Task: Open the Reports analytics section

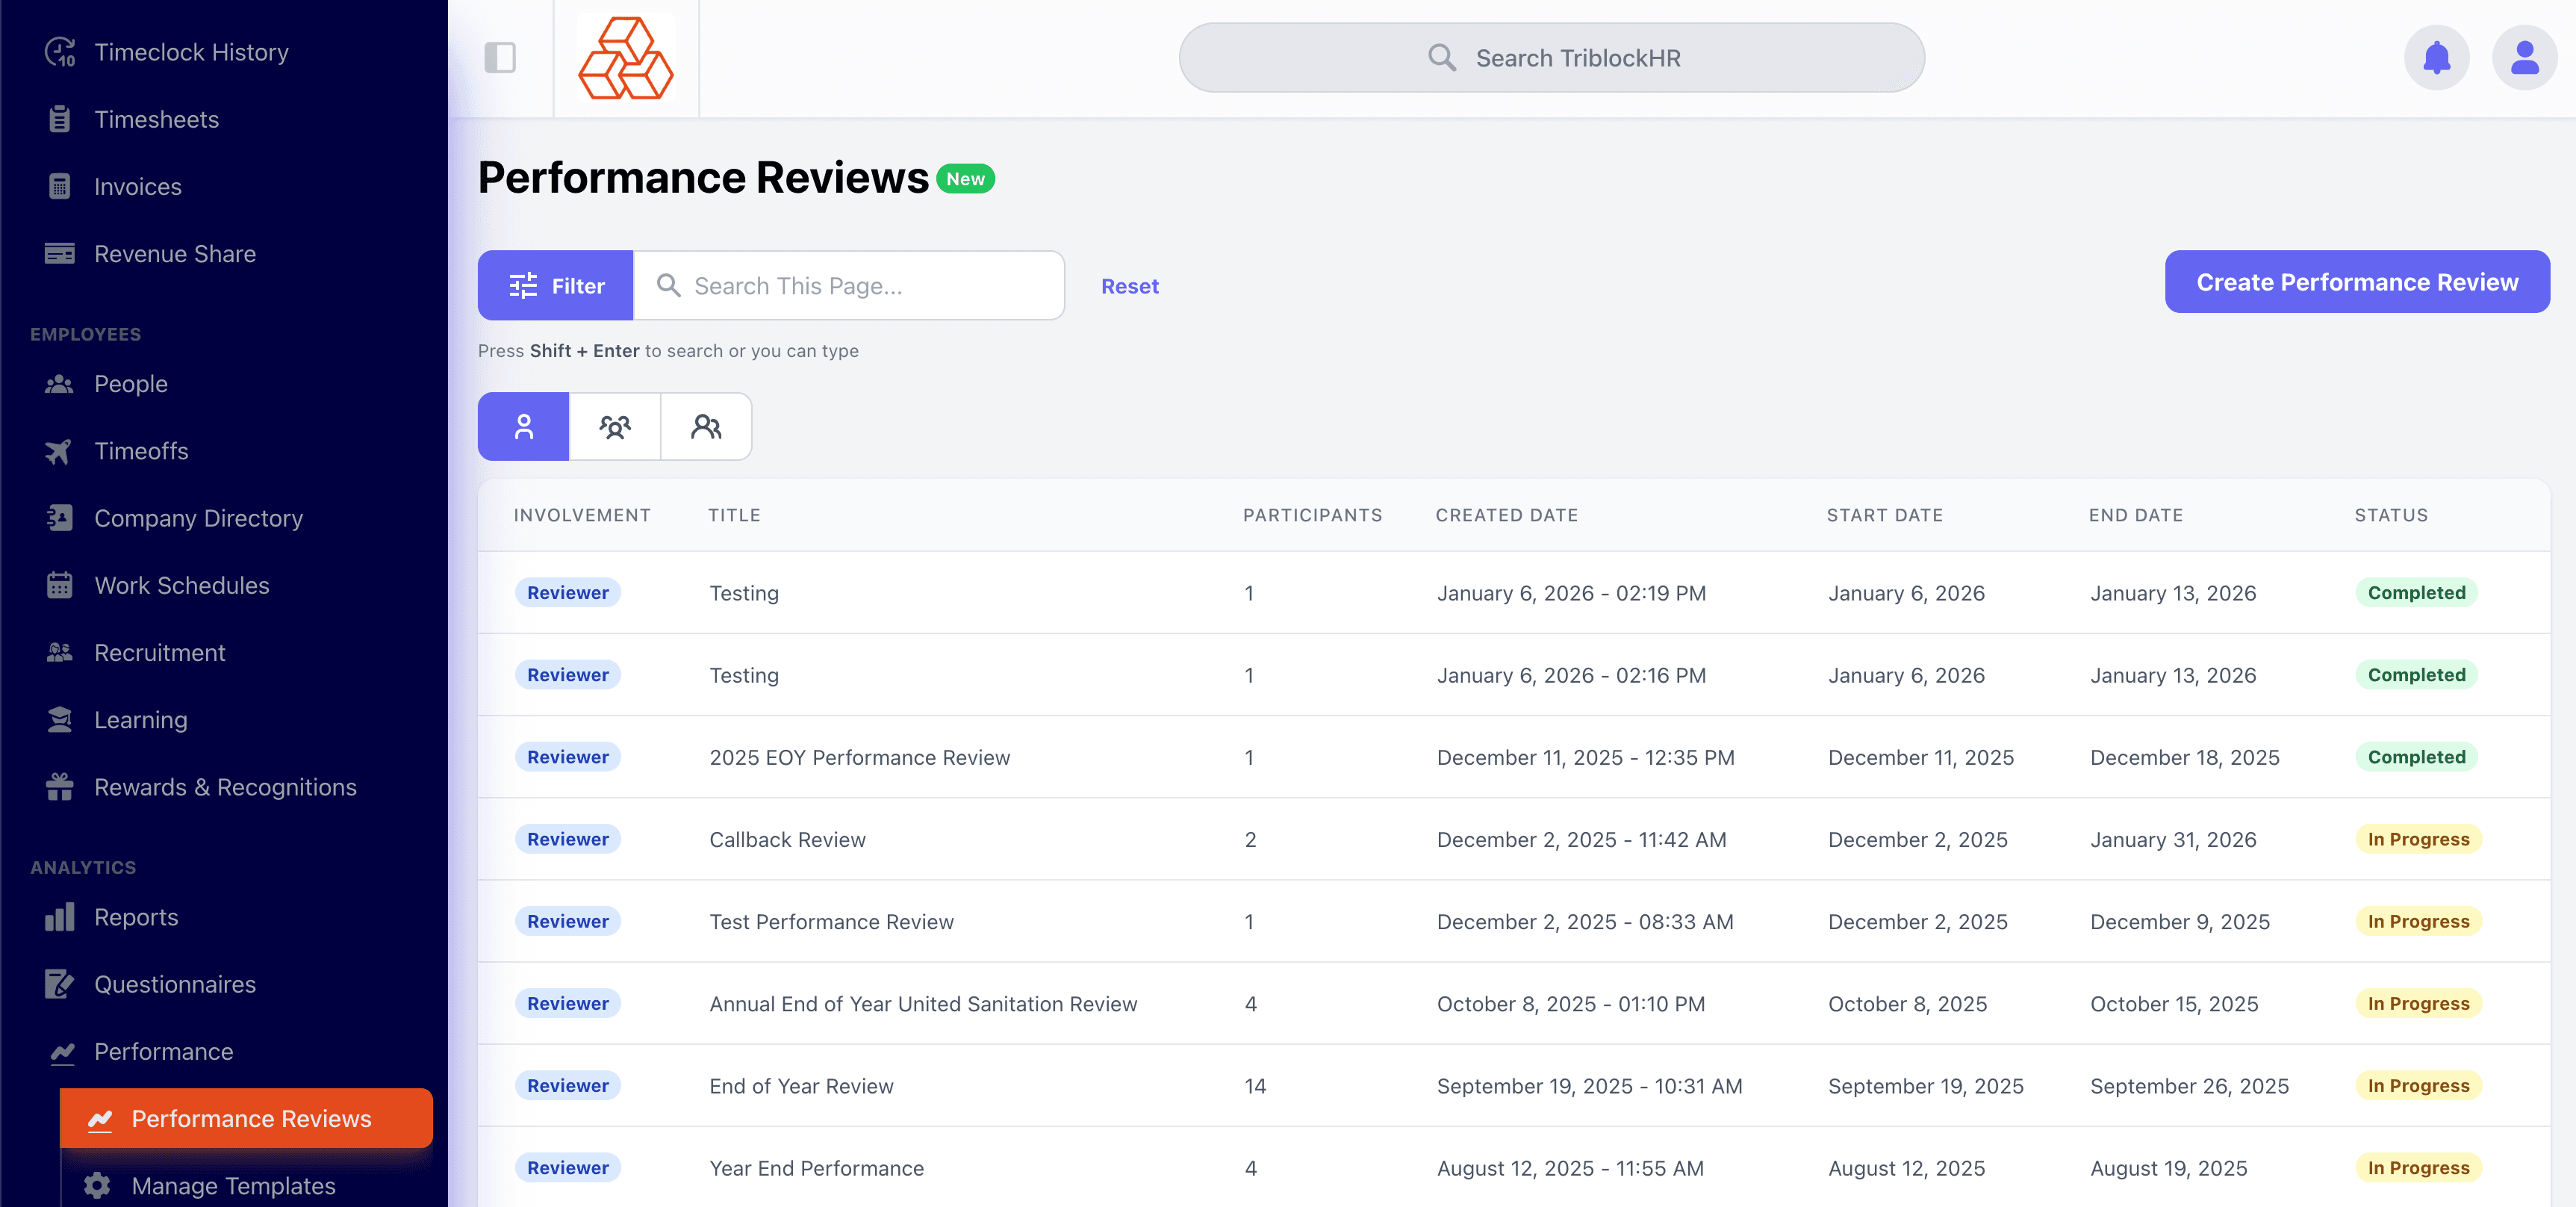Action: [135, 917]
